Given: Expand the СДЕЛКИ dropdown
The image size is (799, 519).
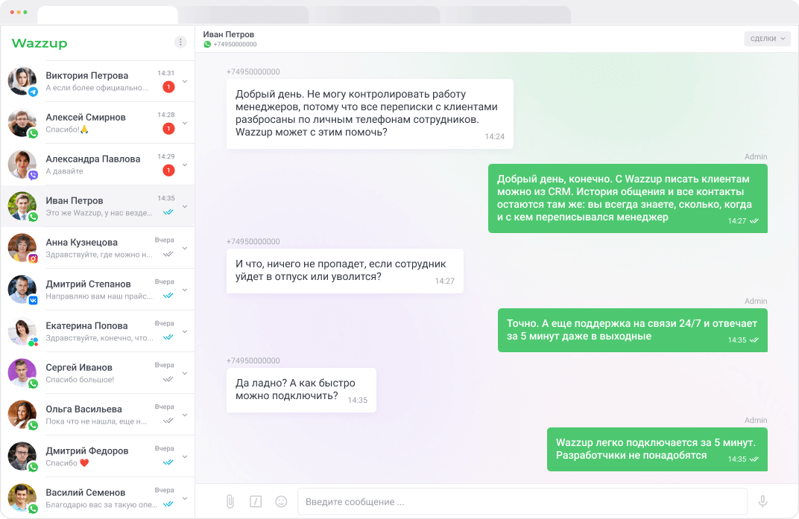Looking at the screenshot, I should pyautogui.click(x=768, y=39).
